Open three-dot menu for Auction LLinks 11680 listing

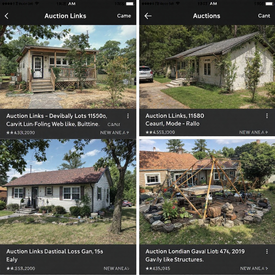[267, 115]
